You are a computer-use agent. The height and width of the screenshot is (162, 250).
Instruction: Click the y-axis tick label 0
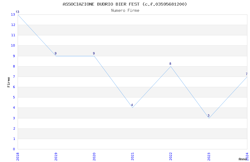click(14, 149)
